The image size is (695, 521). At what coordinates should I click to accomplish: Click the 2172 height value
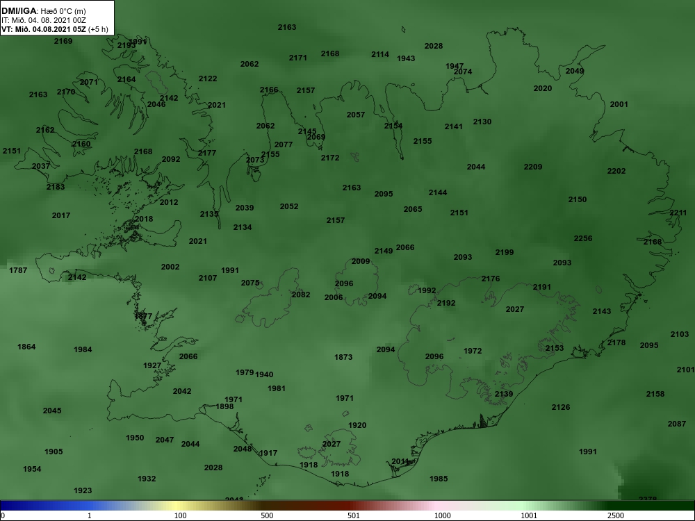click(x=330, y=158)
